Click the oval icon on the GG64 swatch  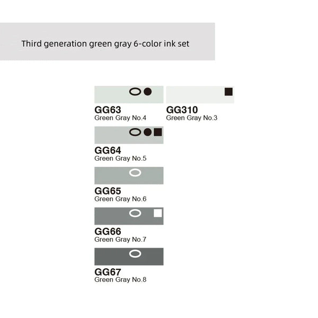(135, 132)
